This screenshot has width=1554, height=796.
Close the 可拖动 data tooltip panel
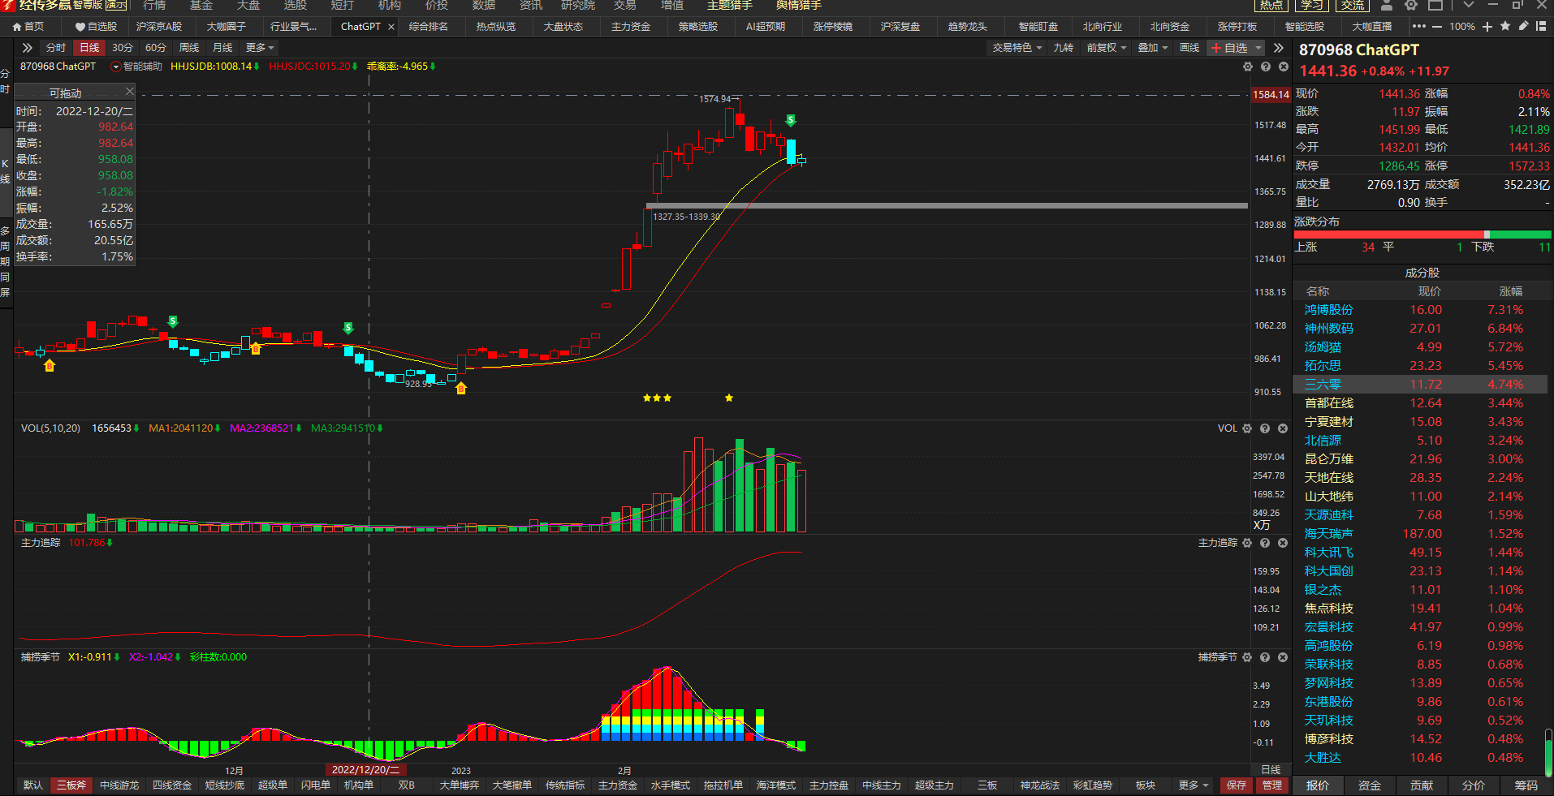click(129, 91)
